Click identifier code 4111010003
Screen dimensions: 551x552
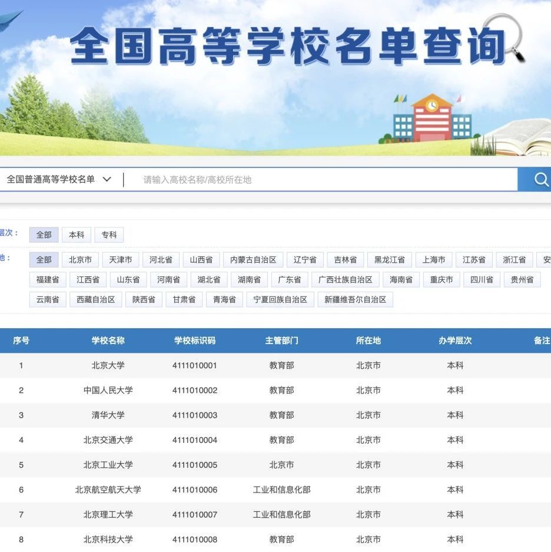pos(195,415)
